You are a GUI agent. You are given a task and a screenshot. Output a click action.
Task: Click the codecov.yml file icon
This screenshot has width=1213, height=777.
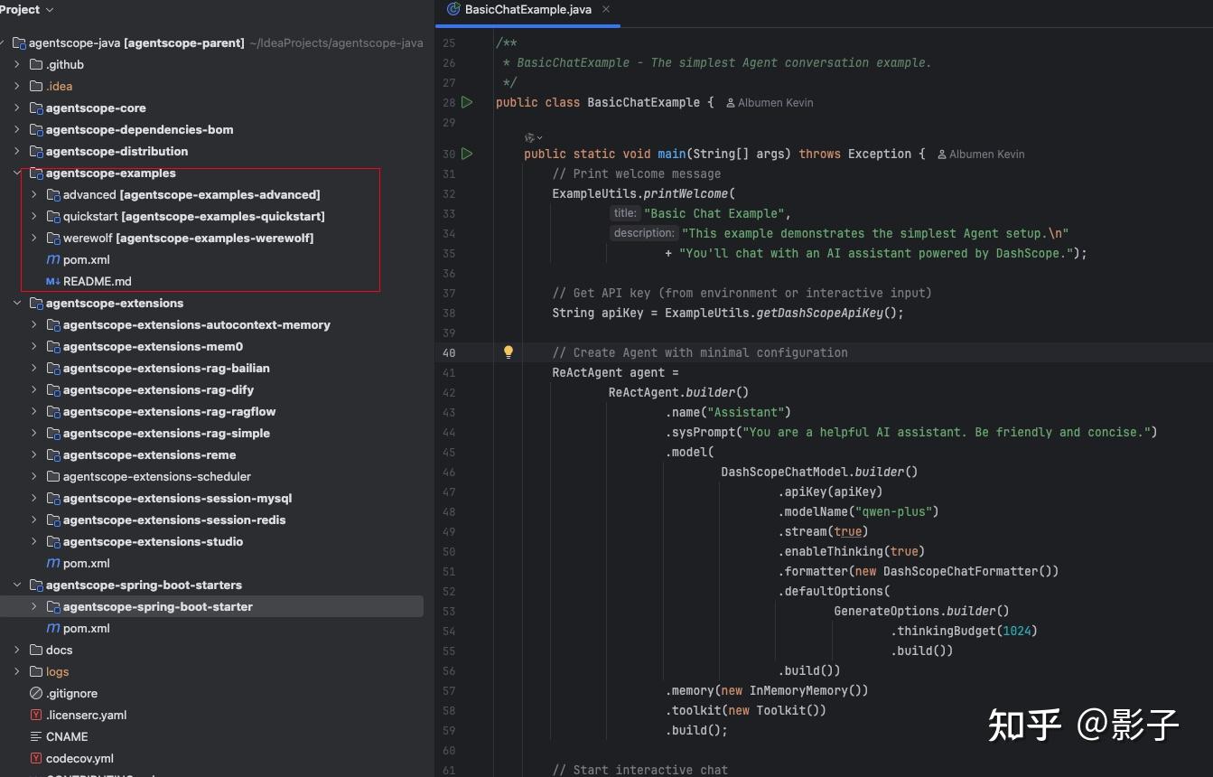(36, 758)
